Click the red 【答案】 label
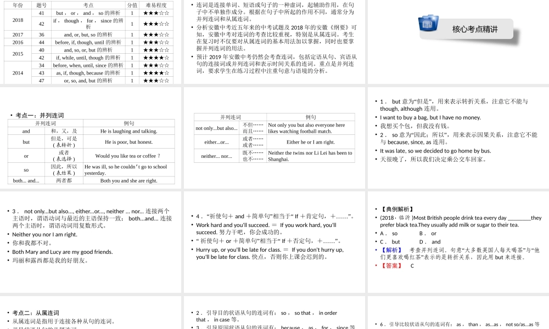The width and height of the screenshot is (549, 329). tap(391, 266)
